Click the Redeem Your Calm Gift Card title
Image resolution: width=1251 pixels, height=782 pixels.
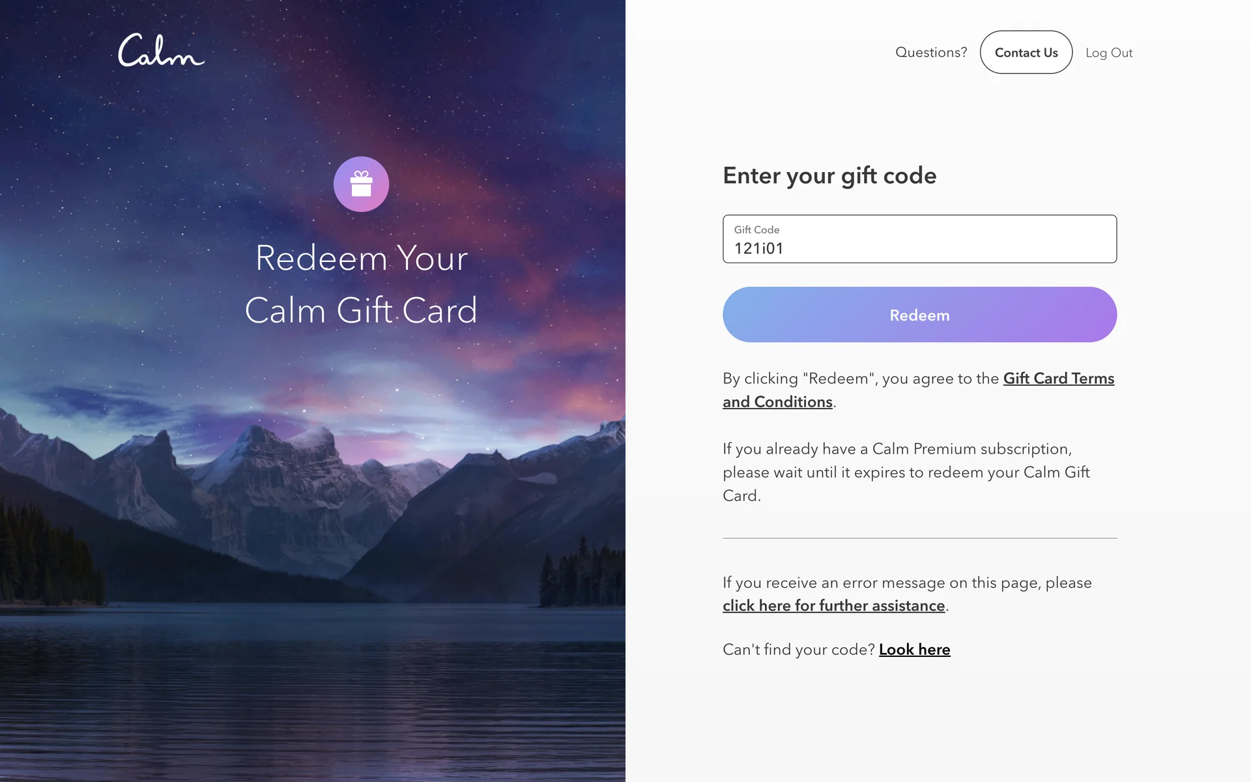click(361, 283)
